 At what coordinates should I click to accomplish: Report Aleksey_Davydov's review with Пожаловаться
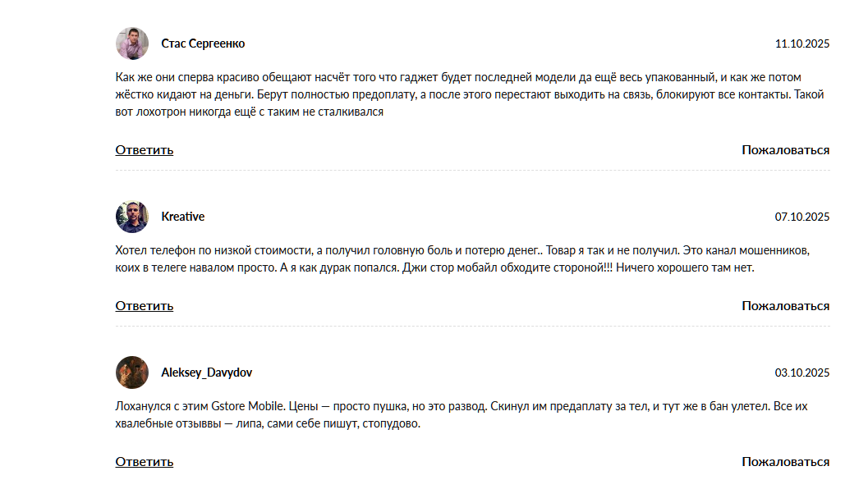pyautogui.click(x=785, y=462)
